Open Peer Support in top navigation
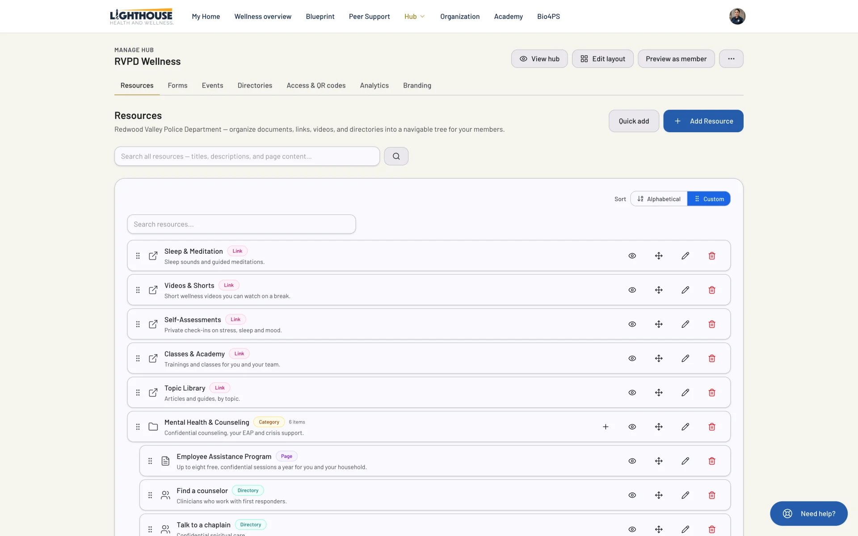The image size is (858, 536). [x=369, y=17]
